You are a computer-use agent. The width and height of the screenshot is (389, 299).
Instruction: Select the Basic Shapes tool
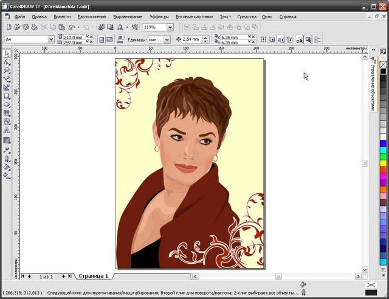tap(7, 122)
